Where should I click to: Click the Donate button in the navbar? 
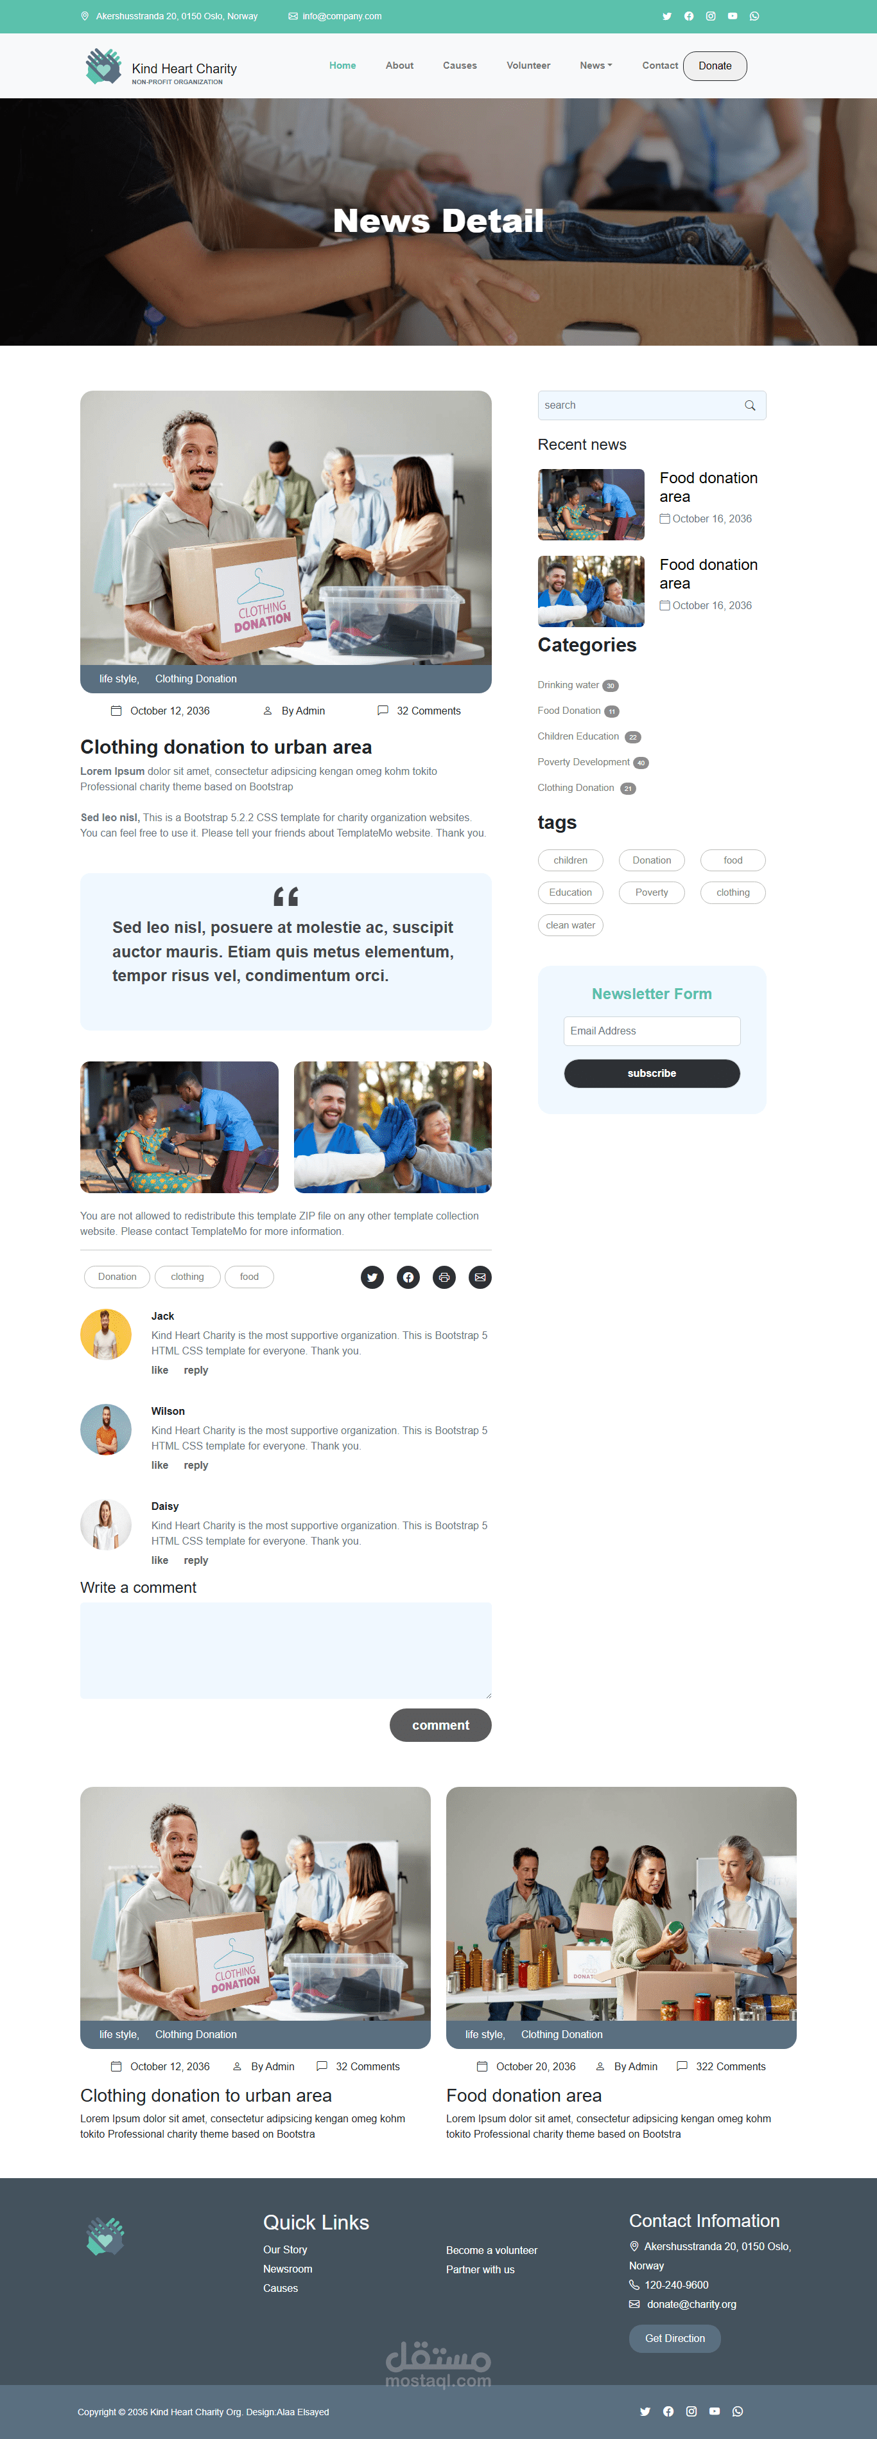tap(715, 66)
